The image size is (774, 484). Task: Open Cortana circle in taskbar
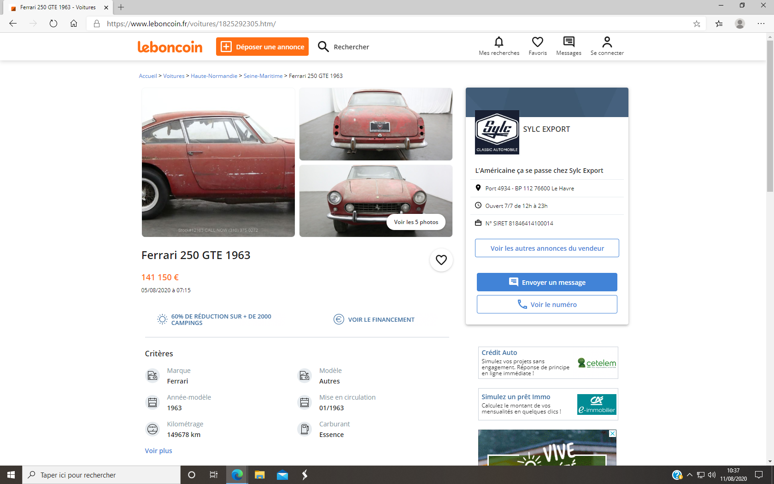pos(192,475)
